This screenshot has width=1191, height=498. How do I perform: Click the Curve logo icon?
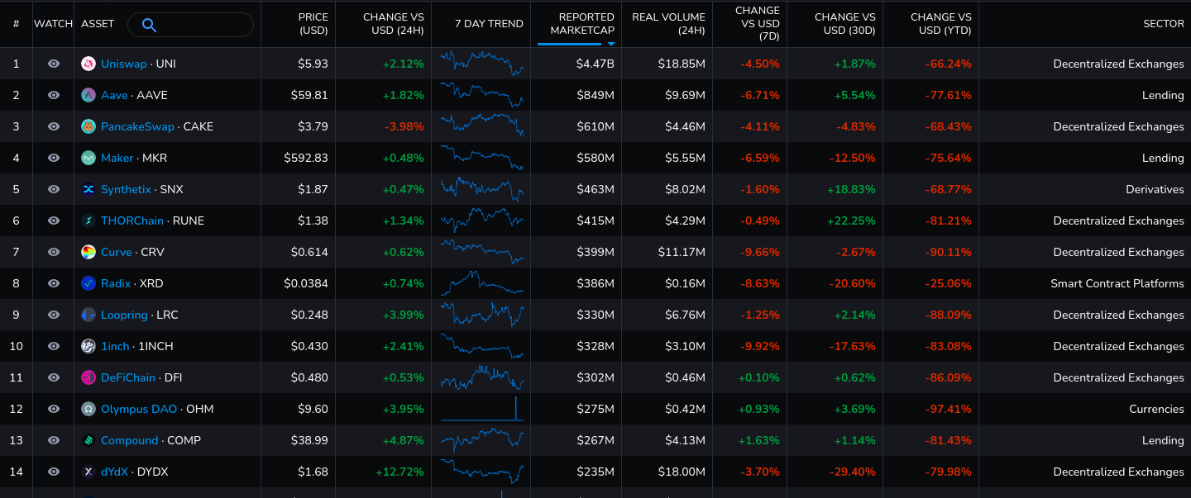(88, 252)
